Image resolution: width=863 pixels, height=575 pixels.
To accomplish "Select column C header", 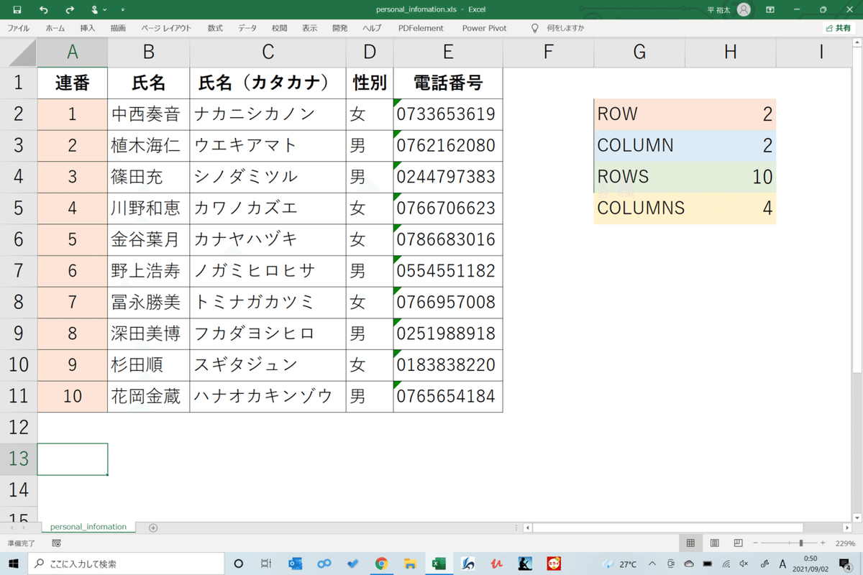I will pyautogui.click(x=268, y=52).
